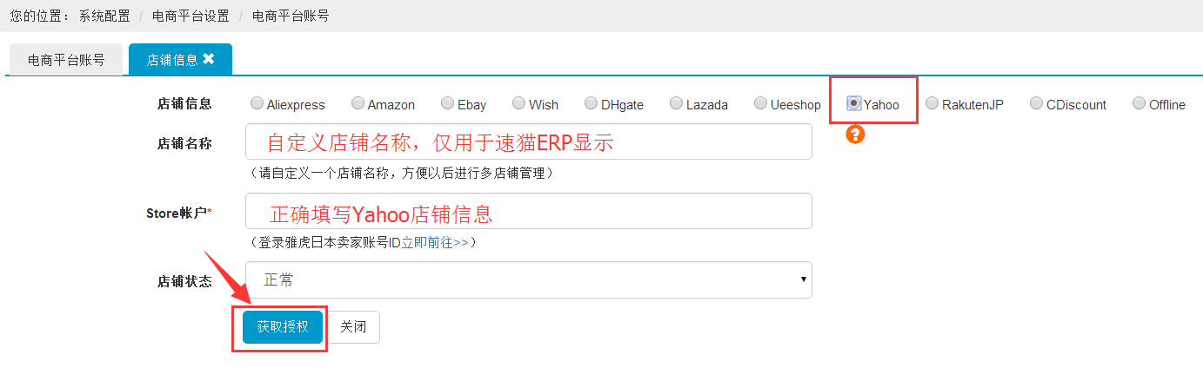Switch to the 电商平台账号 tab

66,60
